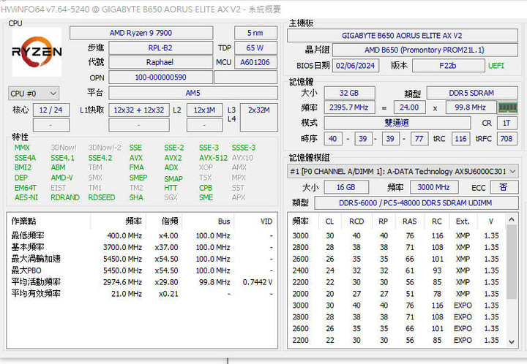
Task: Click the RDSEED feature label
Action: pyautogui.click(x=102, y=197)
